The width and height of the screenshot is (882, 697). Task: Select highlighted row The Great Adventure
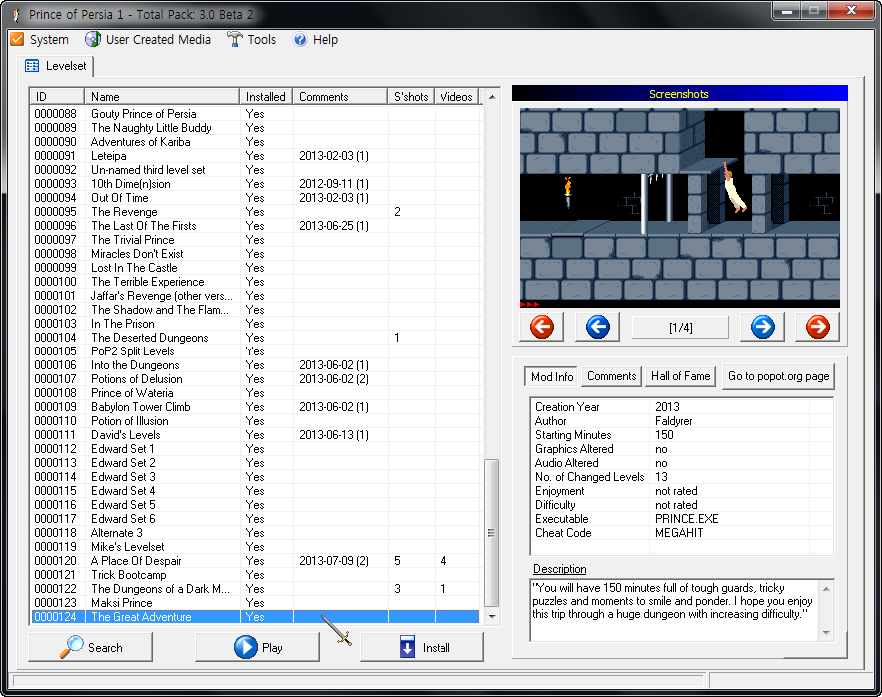tap(255, 617)
